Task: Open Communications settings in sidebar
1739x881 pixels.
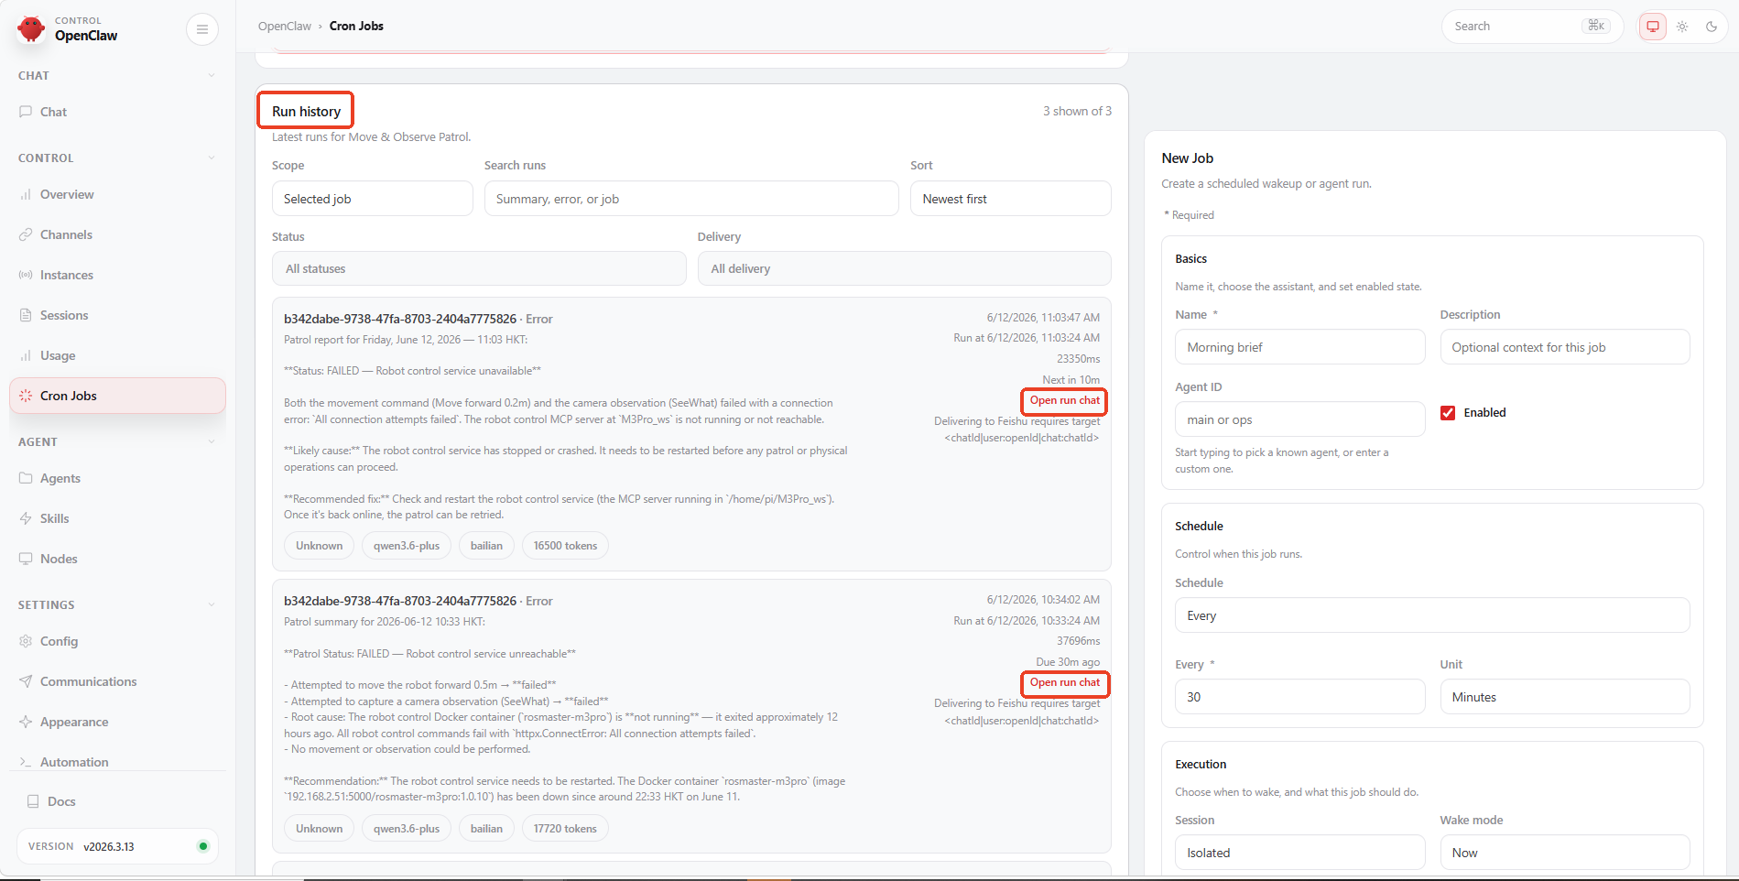Action: click(117, 681)
